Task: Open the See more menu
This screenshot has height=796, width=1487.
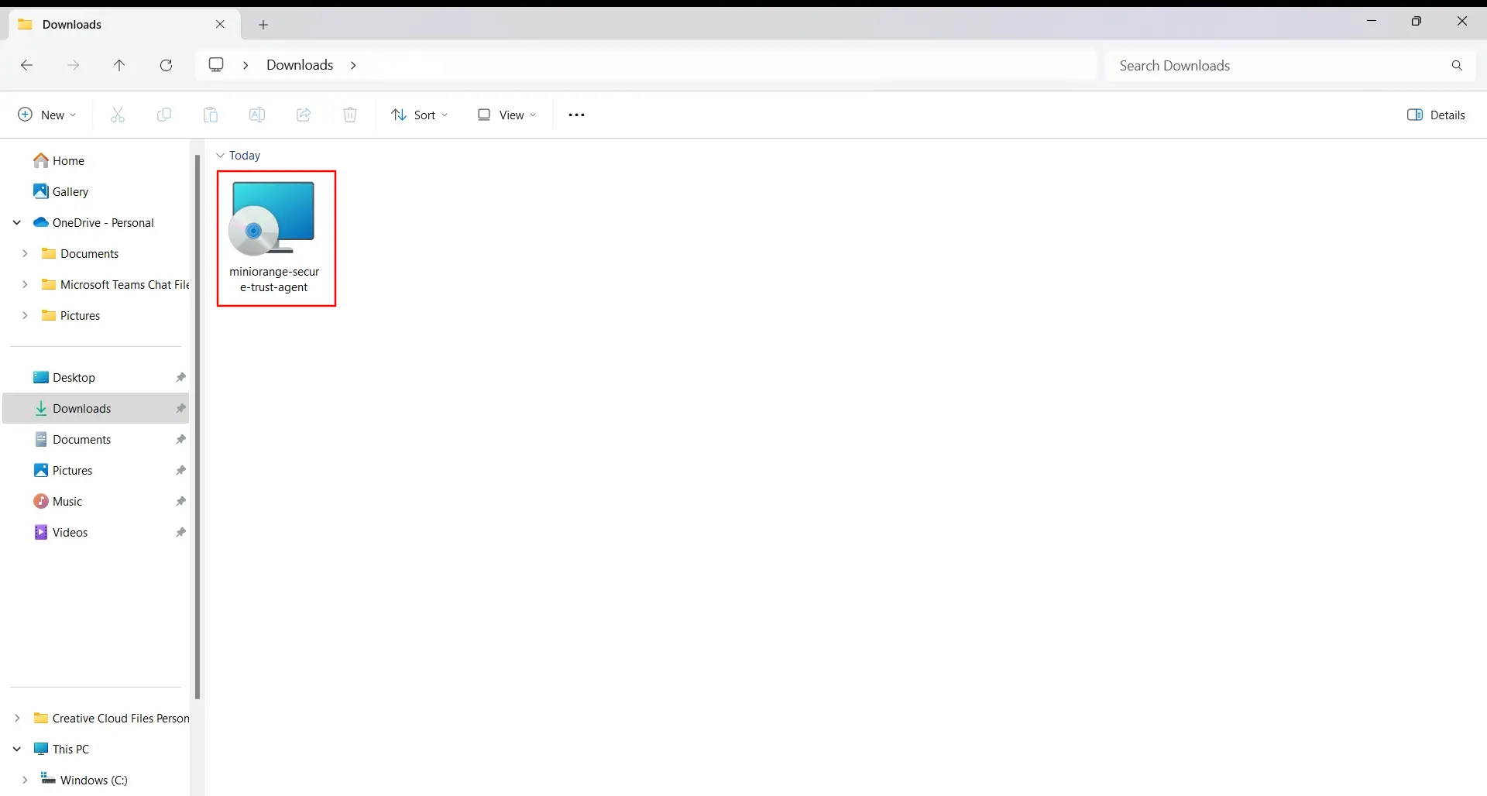Action: click(x=576, y=115)
